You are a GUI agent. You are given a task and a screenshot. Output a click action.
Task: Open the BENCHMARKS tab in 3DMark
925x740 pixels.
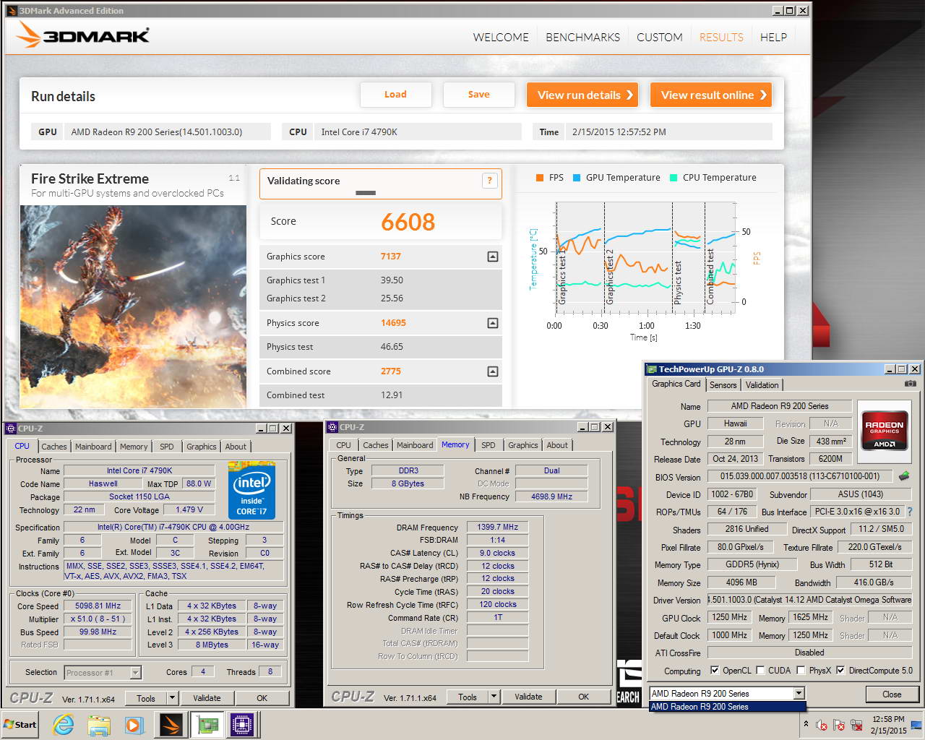[x=582, y=38]
